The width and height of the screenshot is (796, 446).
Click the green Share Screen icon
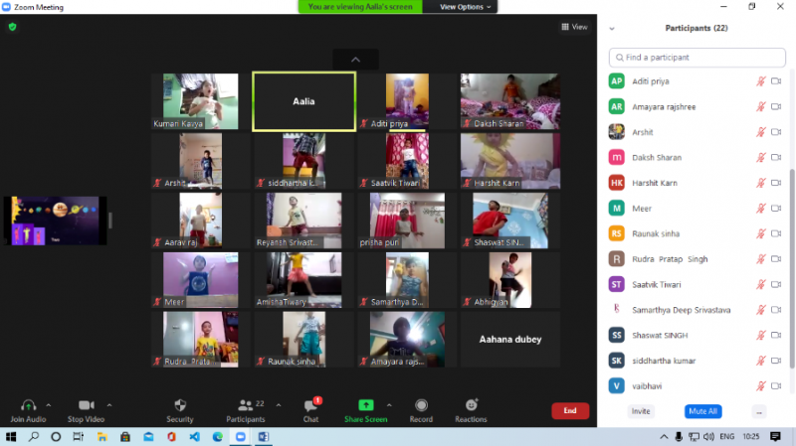click(x=365, y=405)
